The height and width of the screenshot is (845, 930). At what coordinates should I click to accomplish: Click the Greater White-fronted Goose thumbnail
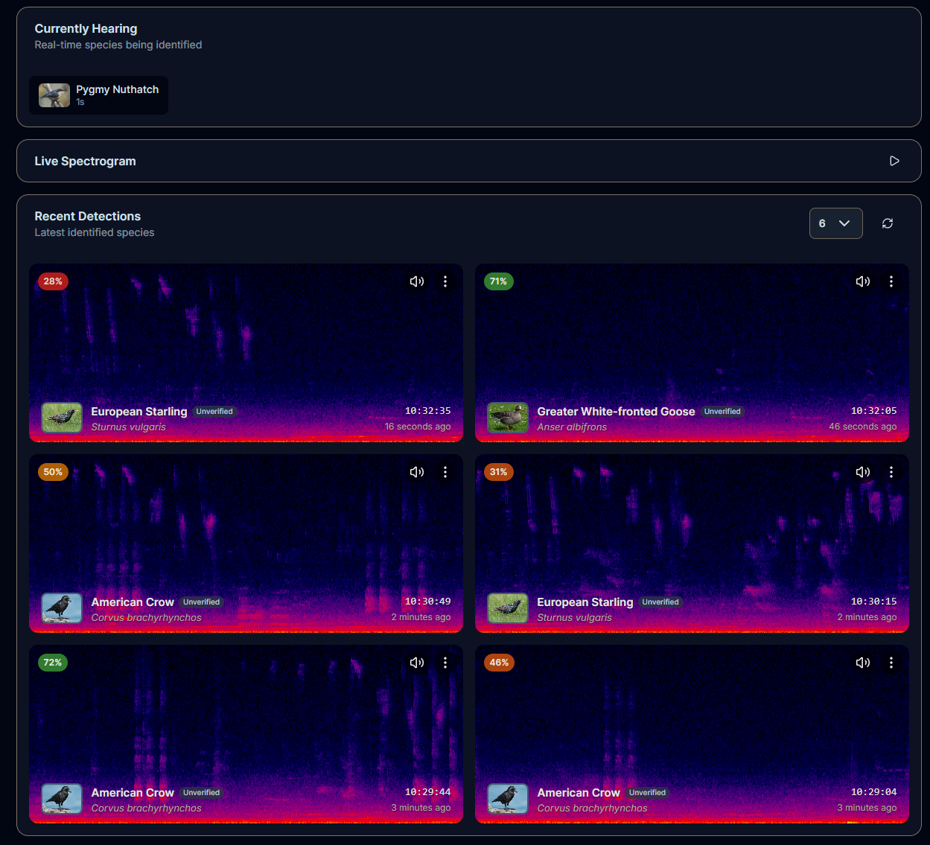coord(508,418)
